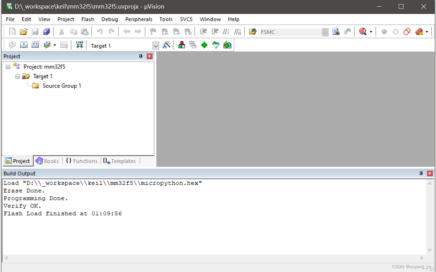Click the "Erase Done." output line
The width and height of the screenshot is (436, 272).
(25, 191)
